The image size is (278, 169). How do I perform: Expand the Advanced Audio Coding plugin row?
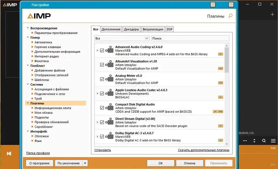pyautogui.click(x=97, y=50)
